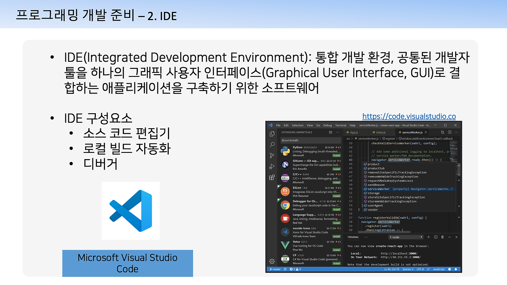Open the Source Control view icon
This screenshot has width=507, height=285.
pos(272,156)
